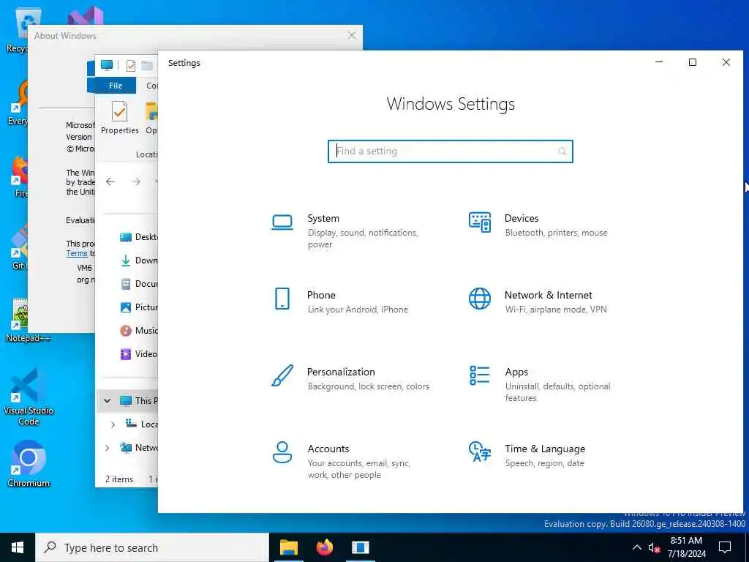Image resolution: width=749 pixels, height=562 pixels.
Task: Expand the Local Disk tree node
Action: (113, 424)
